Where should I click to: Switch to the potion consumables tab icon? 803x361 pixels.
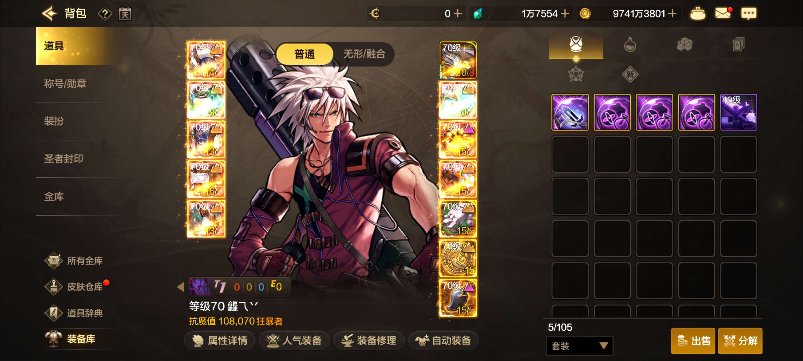pyautogui.click(x=630, y=44)
